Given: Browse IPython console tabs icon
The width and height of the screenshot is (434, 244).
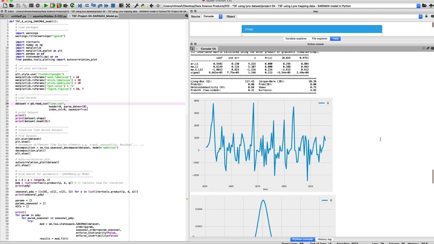Looking at the screenshot, I should tap(192, 48).
